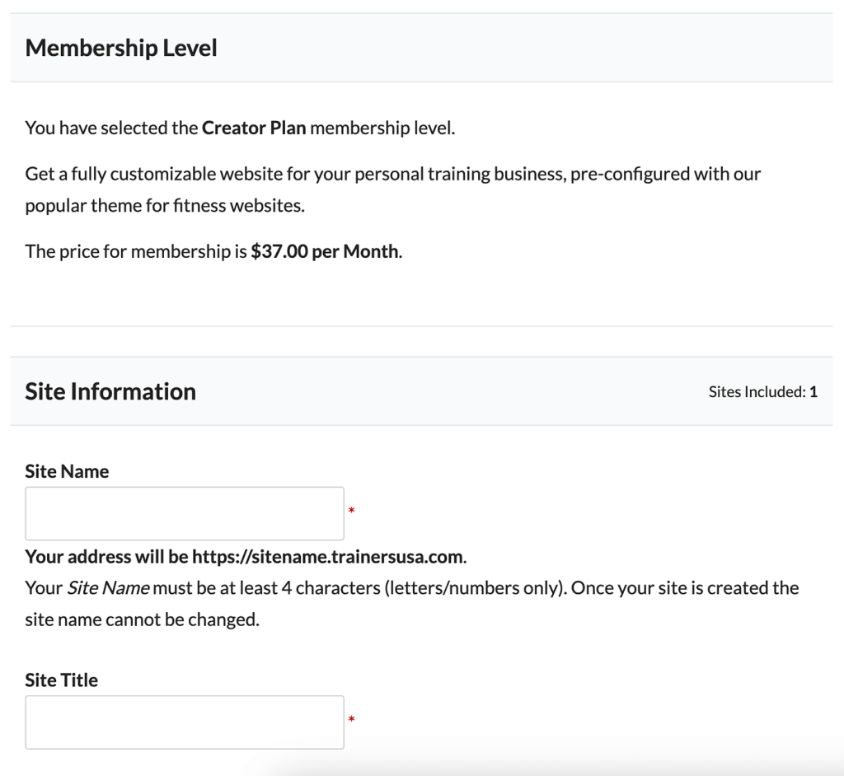Click the Site Title field label
The height and width of the screenshot is (776, 844).
[60, 680]
